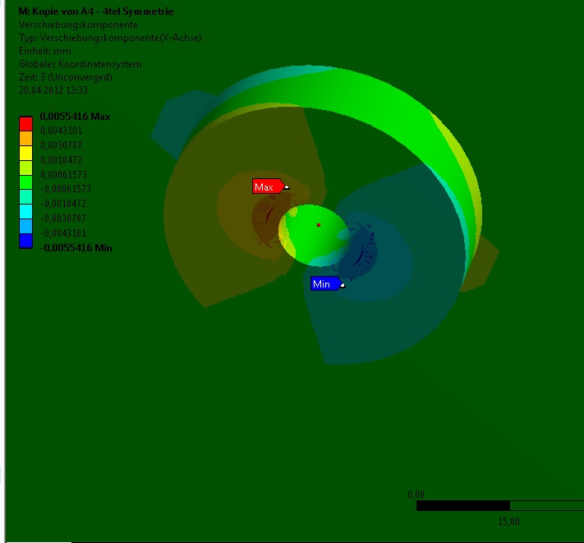
Task: Click the small red center point on the model
Action: coord(319,225)
